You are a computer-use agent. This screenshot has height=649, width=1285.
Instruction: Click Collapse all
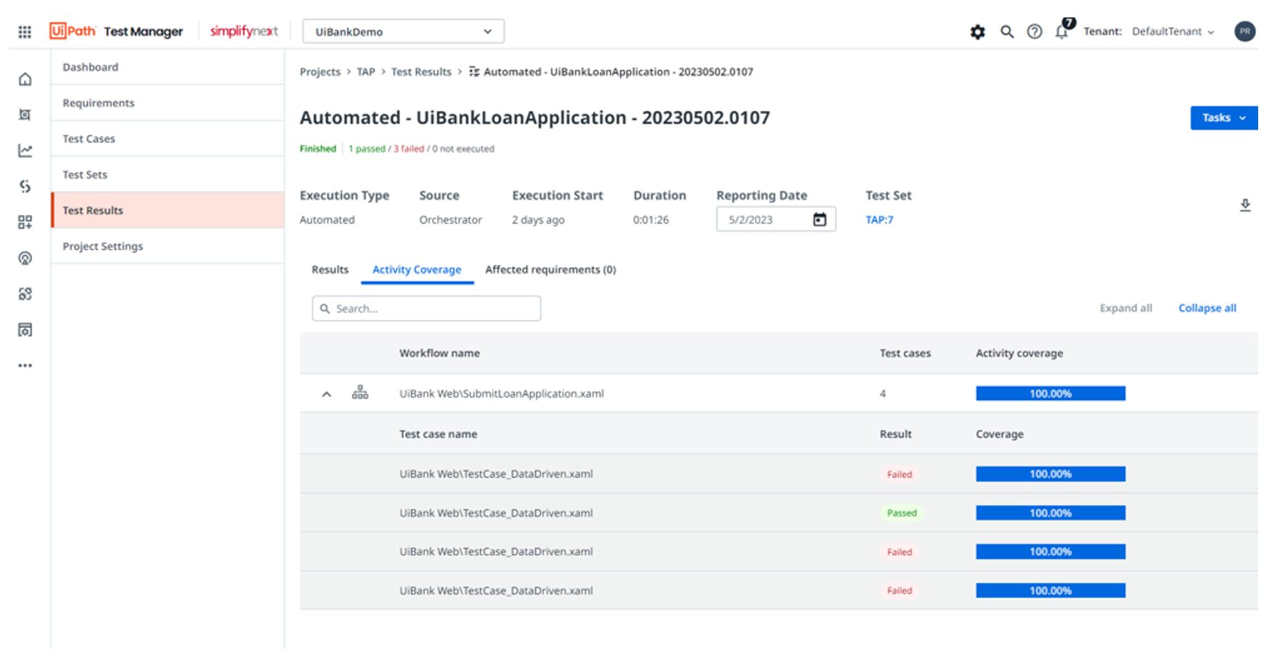[1207, 308]
